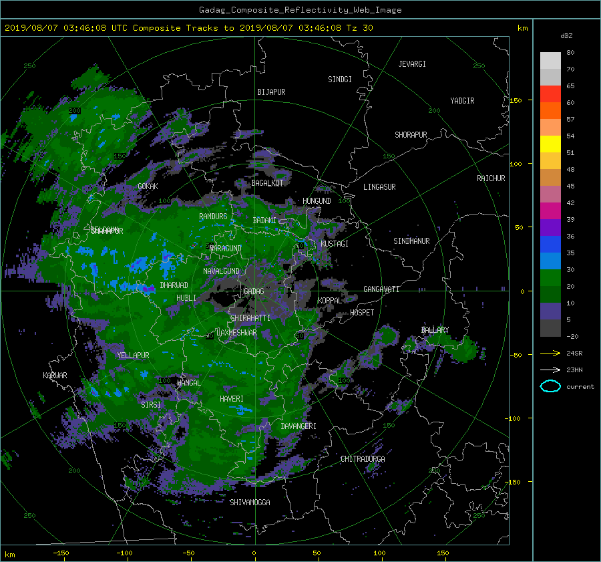Screen dimensions: 601x562
Task: Click the HOSPET city label
Action: coord(362,313)
